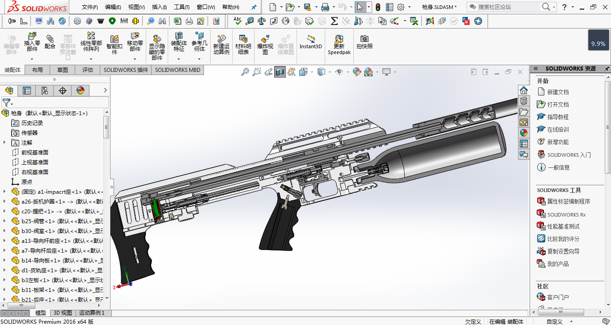The image size is (611, 325).
Task: Open the Design Library icon in task pane
Action: pyautogui.click(x=523, y=101)
